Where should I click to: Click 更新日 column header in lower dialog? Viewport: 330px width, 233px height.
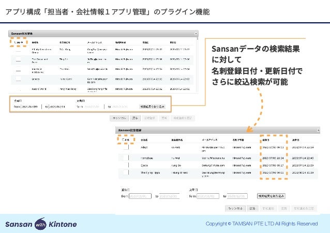[295, 139]
